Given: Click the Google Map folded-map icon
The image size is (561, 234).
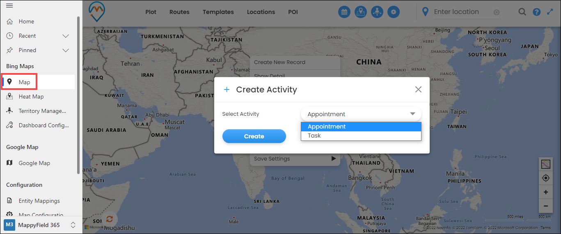Looking at the screenshot, I should 10,163.
